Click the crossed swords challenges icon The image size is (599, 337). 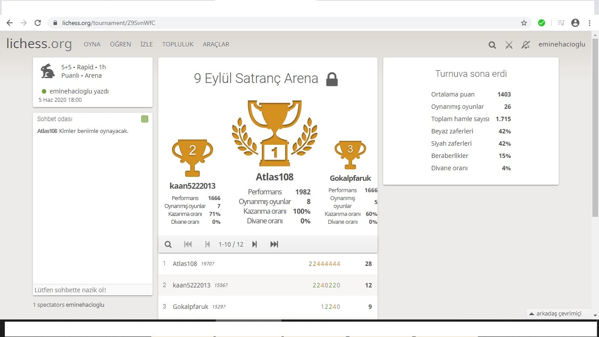coord(509,45)
